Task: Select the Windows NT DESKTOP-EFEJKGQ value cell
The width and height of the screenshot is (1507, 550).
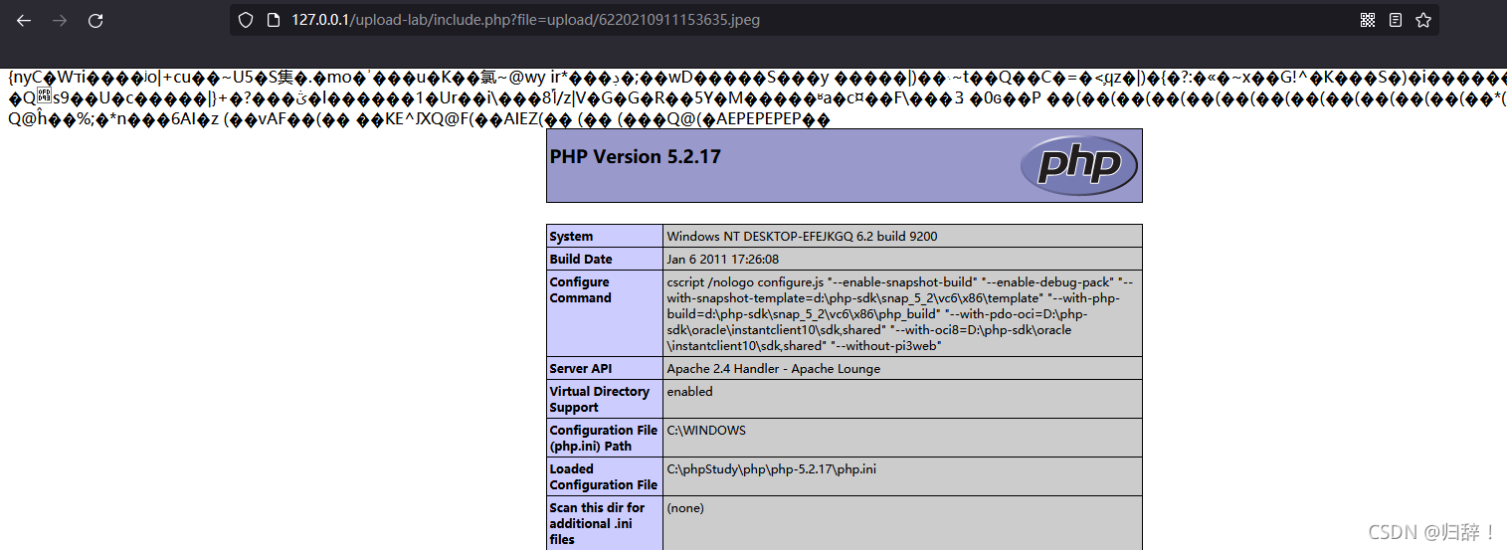Action: [x=902, y=236]
